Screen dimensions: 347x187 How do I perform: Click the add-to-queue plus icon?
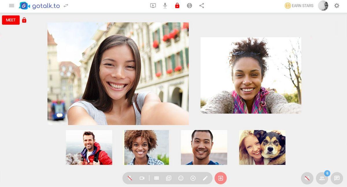169,178
